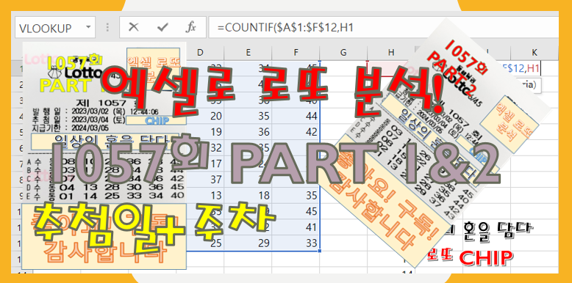This screenshot has width=572, height=283.
Task: Select cell E12 containing 29
Action: 248,243
